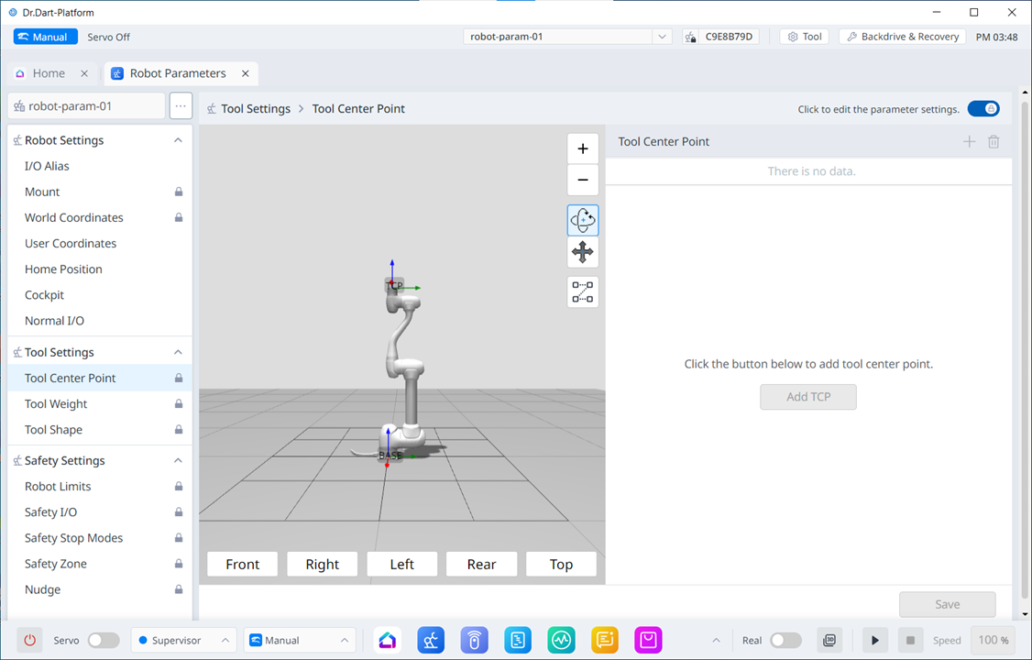Zoom in on the robot with the plus button

click(583, 148)
